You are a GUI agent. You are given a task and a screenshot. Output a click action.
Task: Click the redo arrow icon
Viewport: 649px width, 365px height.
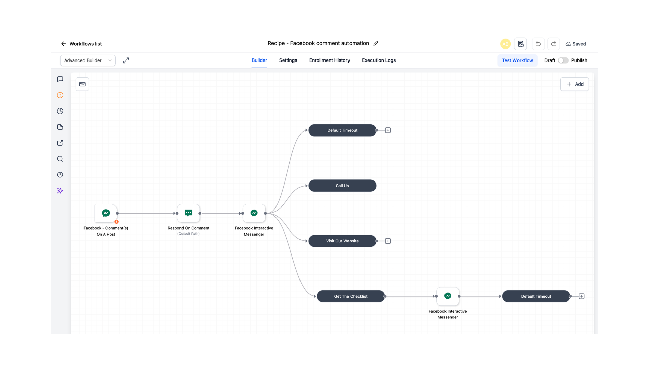tap(554, 44)
